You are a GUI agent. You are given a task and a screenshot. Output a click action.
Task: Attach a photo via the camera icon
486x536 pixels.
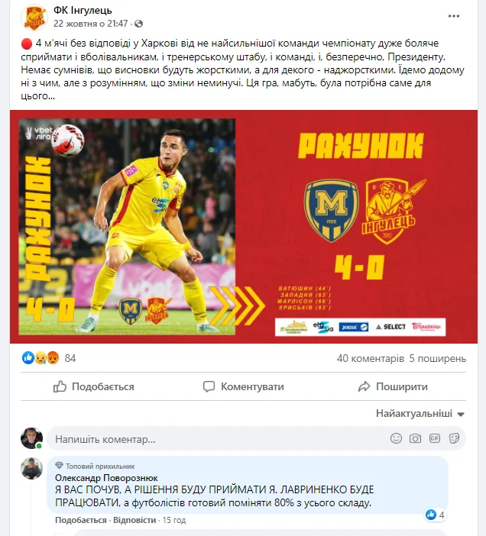[415, 438]
